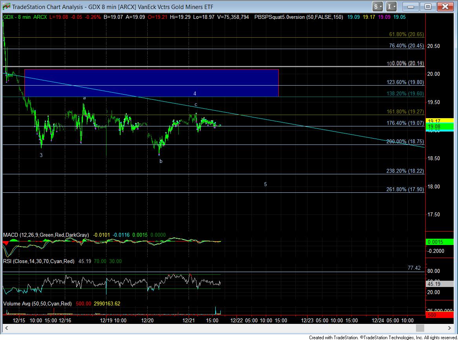Click the '200.00% (18.75)' Fibonacci label
The height and width of the screenshot is (340, 458).
pos(405,142)
